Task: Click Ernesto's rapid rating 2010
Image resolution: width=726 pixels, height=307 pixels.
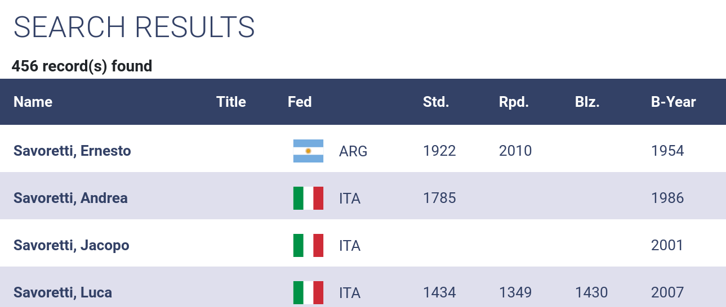Action: tap(515, 151)
